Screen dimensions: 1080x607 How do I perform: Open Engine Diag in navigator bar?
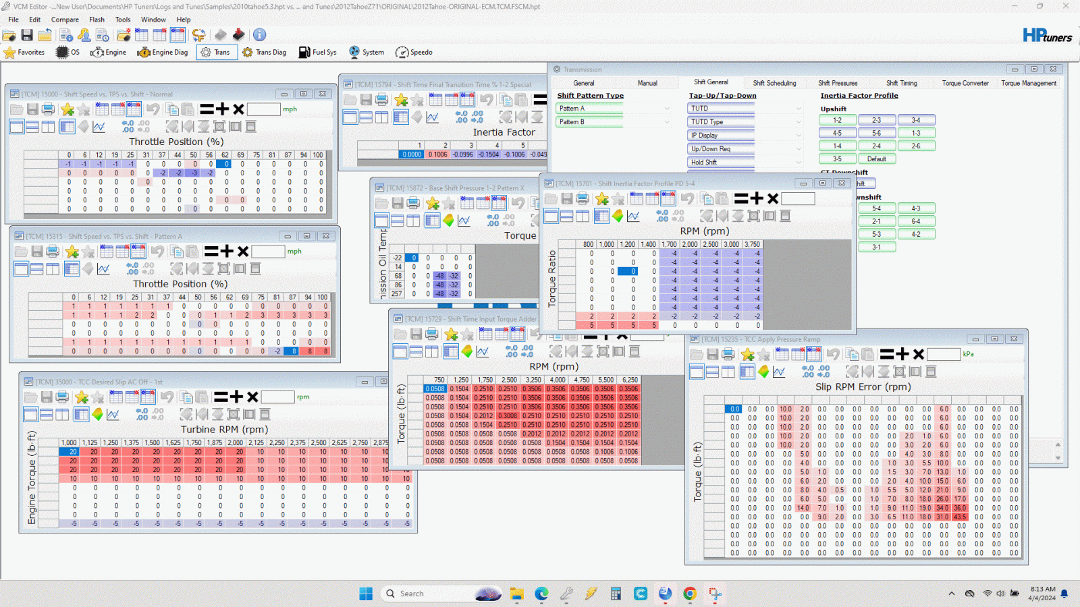pyautogui.click(x=163, y=52)
